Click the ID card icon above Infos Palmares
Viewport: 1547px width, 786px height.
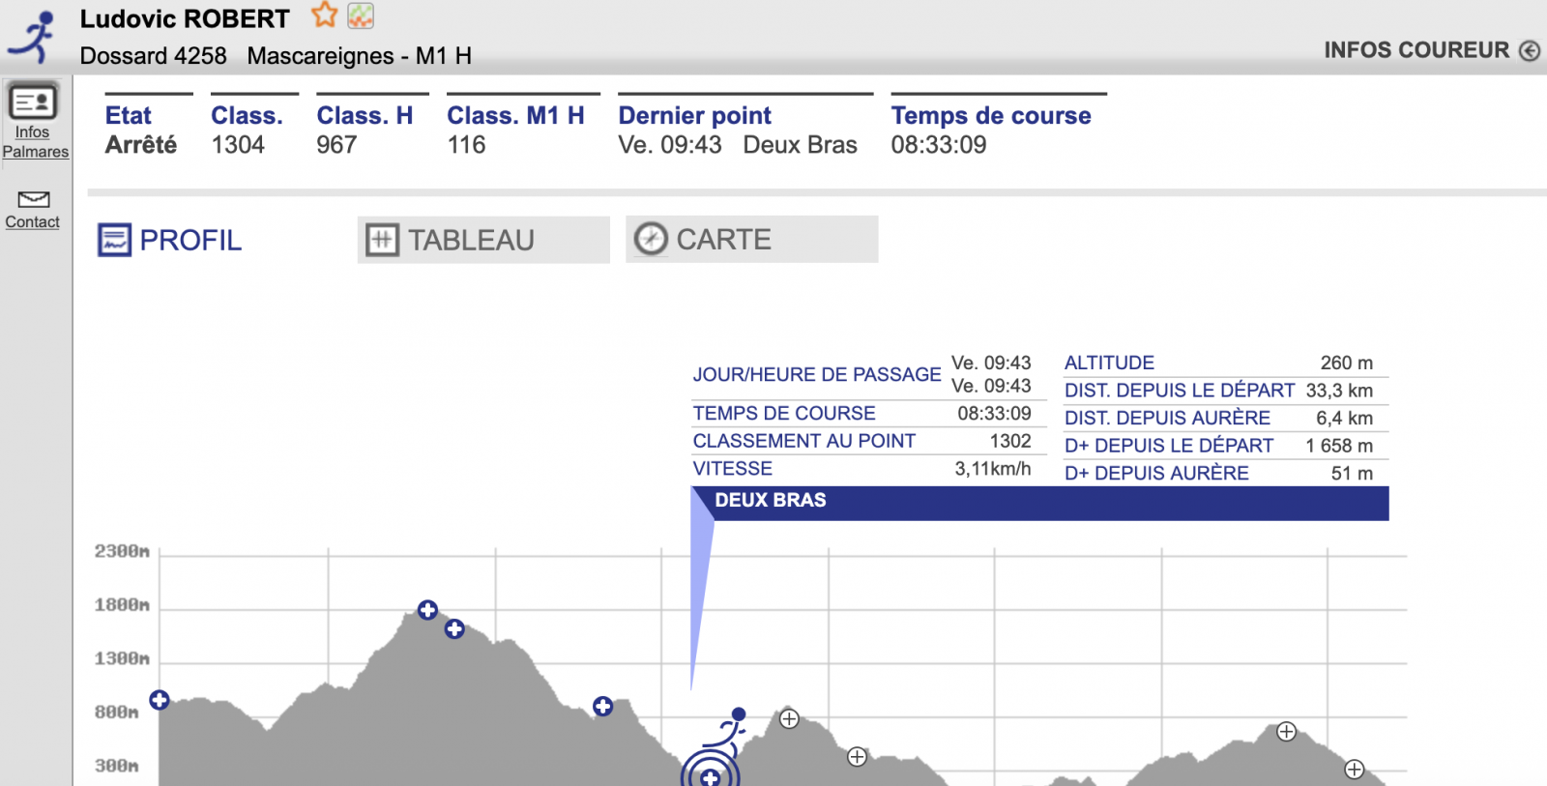(x=33, y=102)
